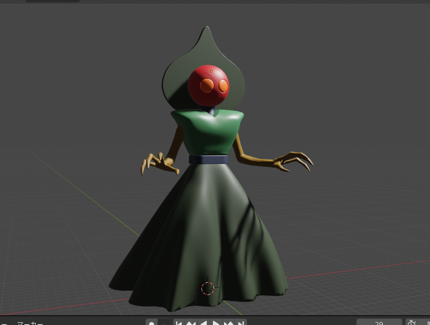This screenshot has width=430, height=325.
Task: Play the animation in reverse
Action: point(203,323)
